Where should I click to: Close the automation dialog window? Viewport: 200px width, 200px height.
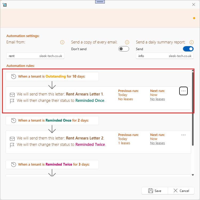tap(194, 5)
